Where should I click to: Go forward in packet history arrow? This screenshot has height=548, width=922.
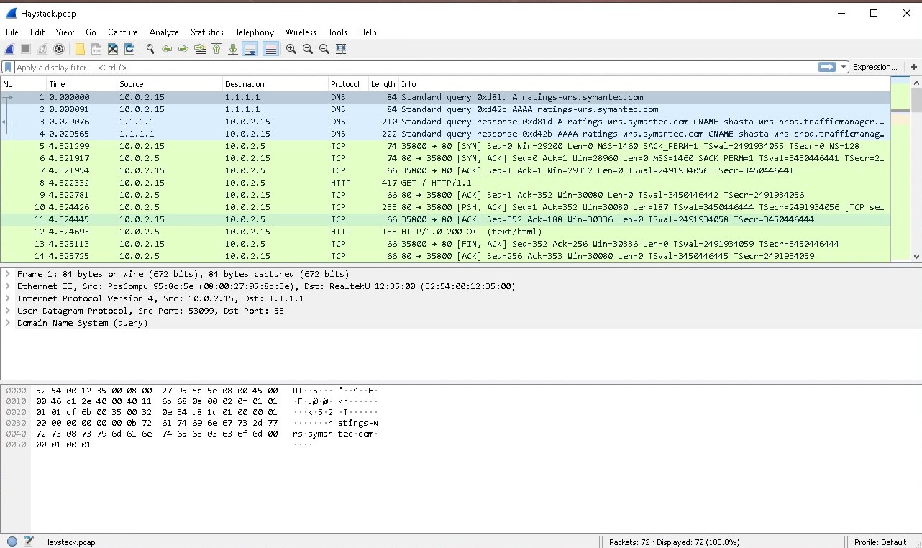click(x=183, y=49)
